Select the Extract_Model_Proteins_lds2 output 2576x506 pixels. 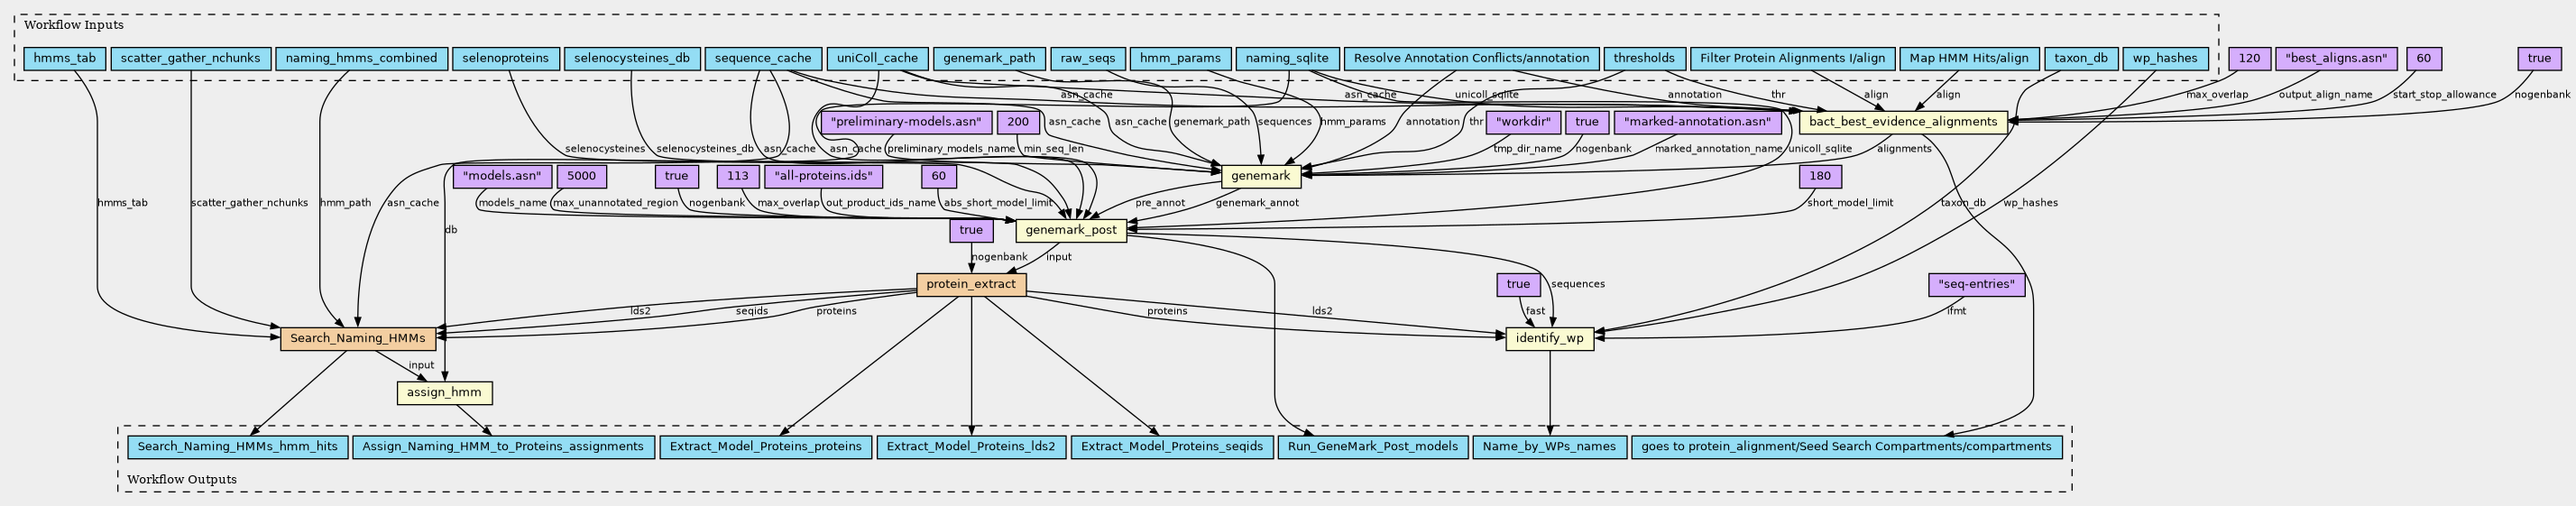point(971,447)
